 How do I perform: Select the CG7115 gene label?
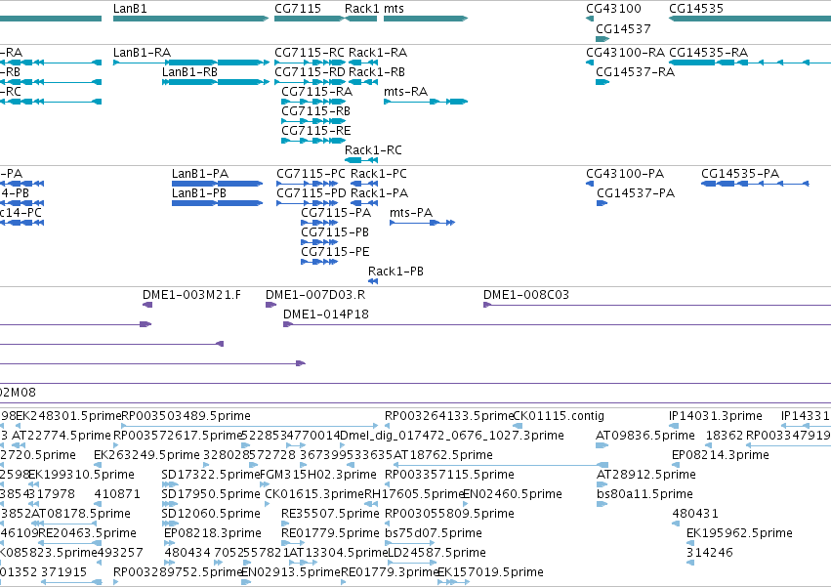click(298, 9)
